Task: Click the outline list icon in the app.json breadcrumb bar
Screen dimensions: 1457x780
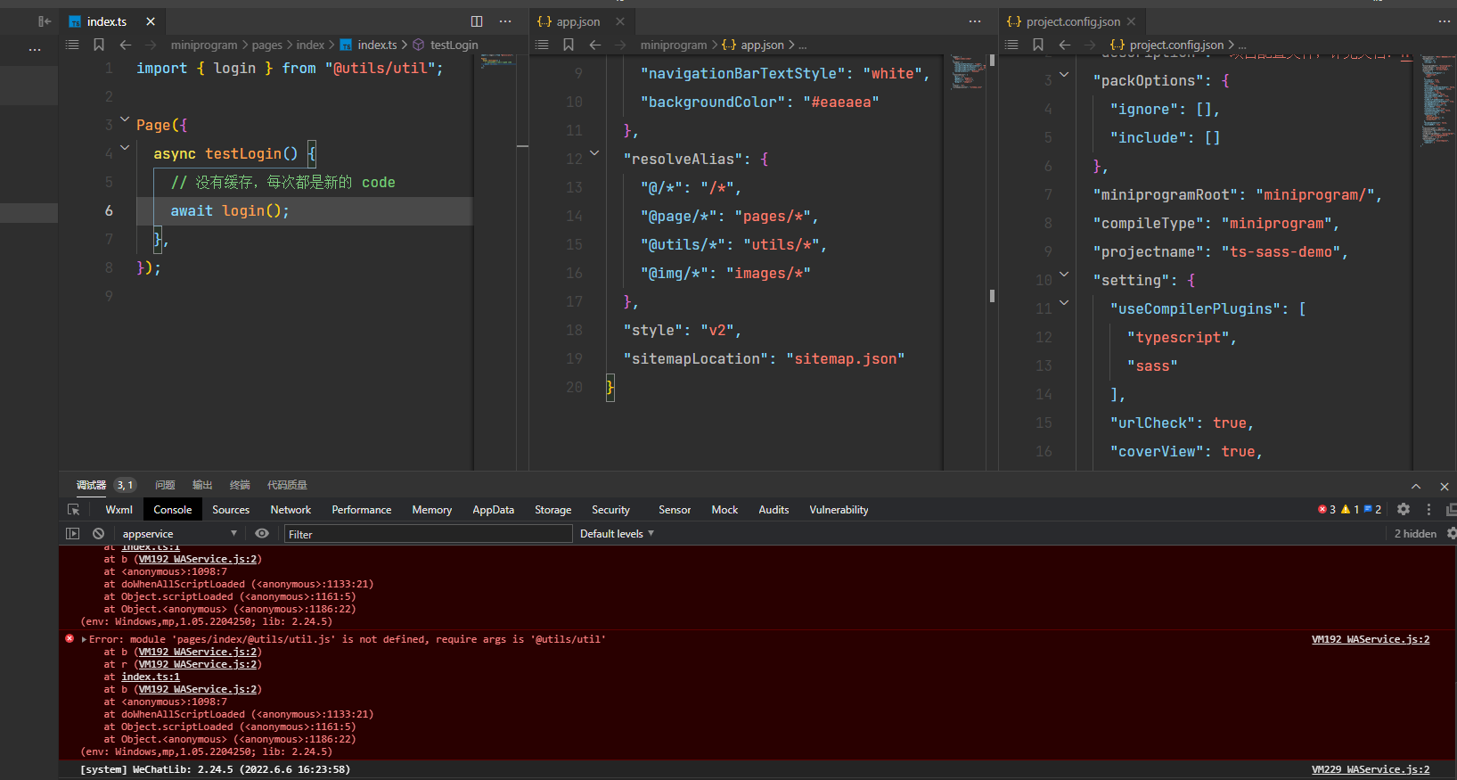Action: point(542,45)
